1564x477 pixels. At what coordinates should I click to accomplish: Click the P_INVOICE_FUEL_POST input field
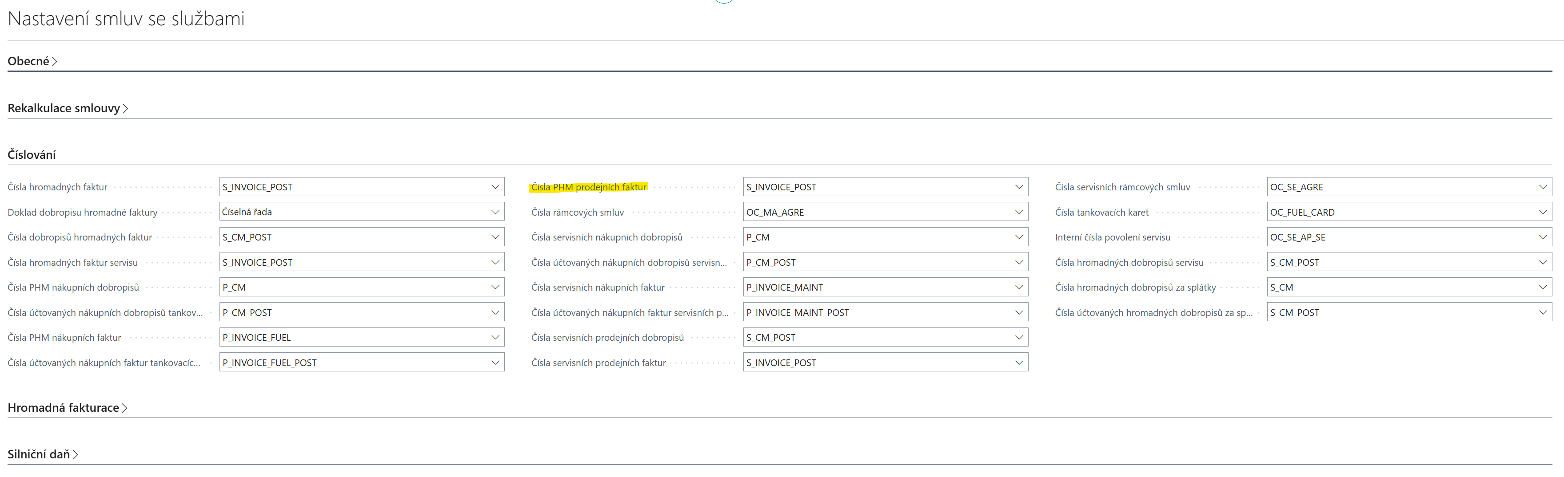[x=352, y=363]
